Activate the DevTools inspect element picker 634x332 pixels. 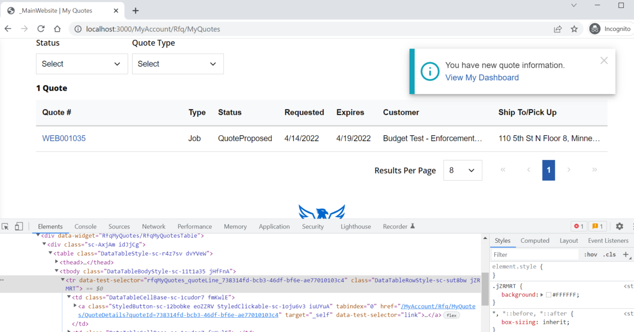(5, 226)
